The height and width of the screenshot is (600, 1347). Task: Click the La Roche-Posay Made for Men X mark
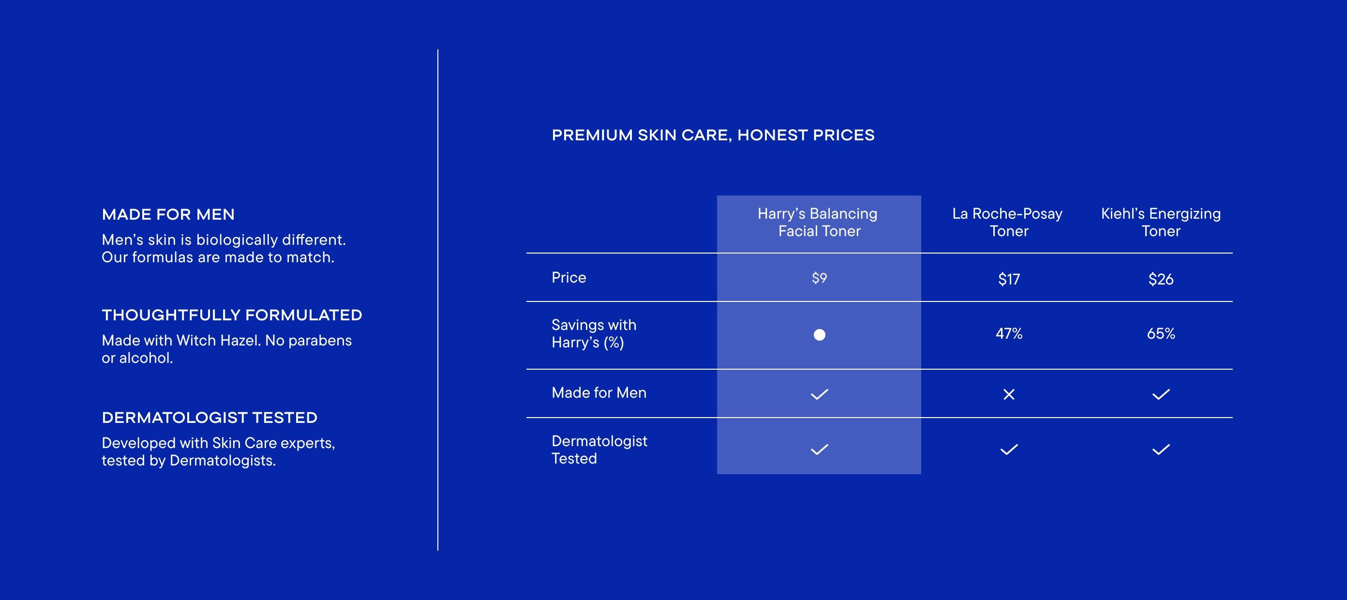(1009, 394)
